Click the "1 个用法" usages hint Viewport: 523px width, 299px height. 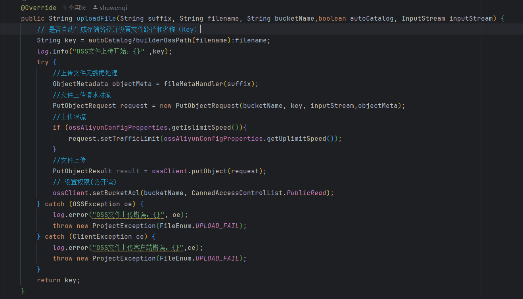click(75, 8)
